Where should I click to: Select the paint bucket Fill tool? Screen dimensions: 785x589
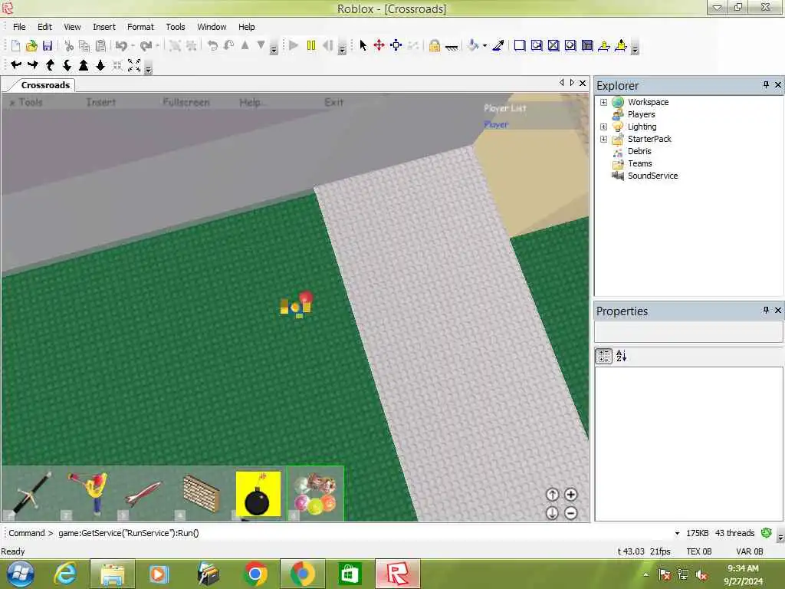coord(472,45)
